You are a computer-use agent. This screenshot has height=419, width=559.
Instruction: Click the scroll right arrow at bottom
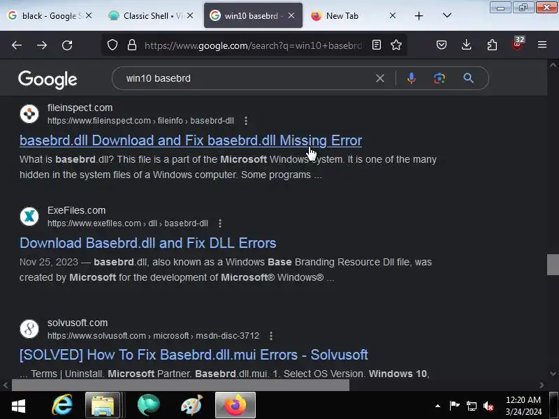point(542,385)
